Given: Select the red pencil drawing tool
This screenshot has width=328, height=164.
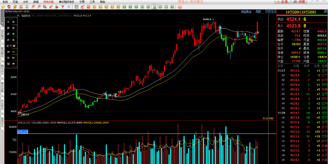Looking at the screenshot, I should (x=51, y=7).
